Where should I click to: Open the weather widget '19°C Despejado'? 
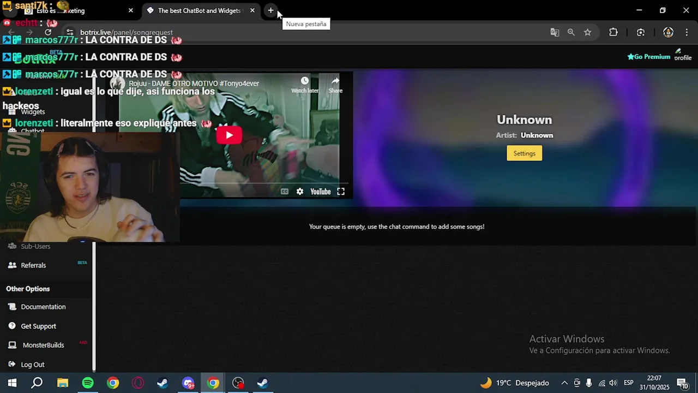[x=514, y=383]
